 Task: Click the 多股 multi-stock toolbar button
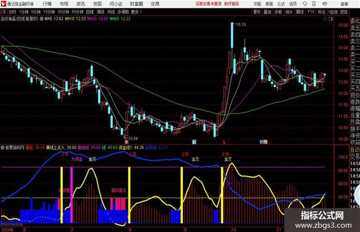(x=278, y=12)
